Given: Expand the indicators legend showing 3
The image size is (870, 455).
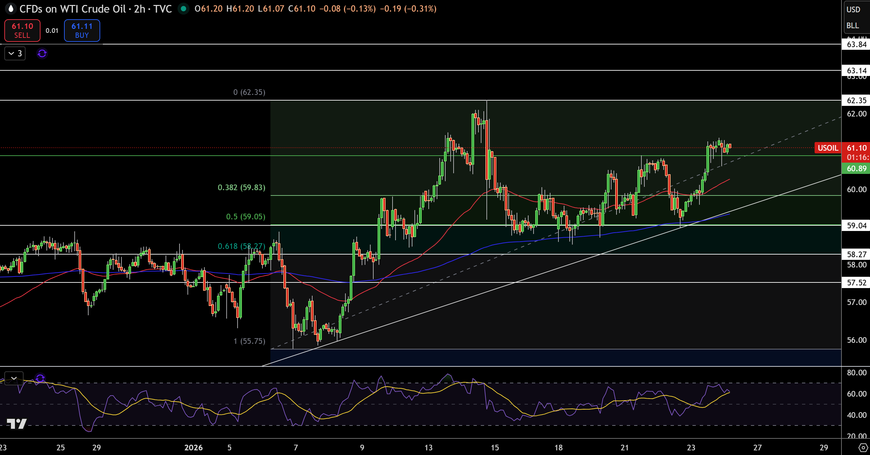Looking at the screenshot, I should coord(15,53).
